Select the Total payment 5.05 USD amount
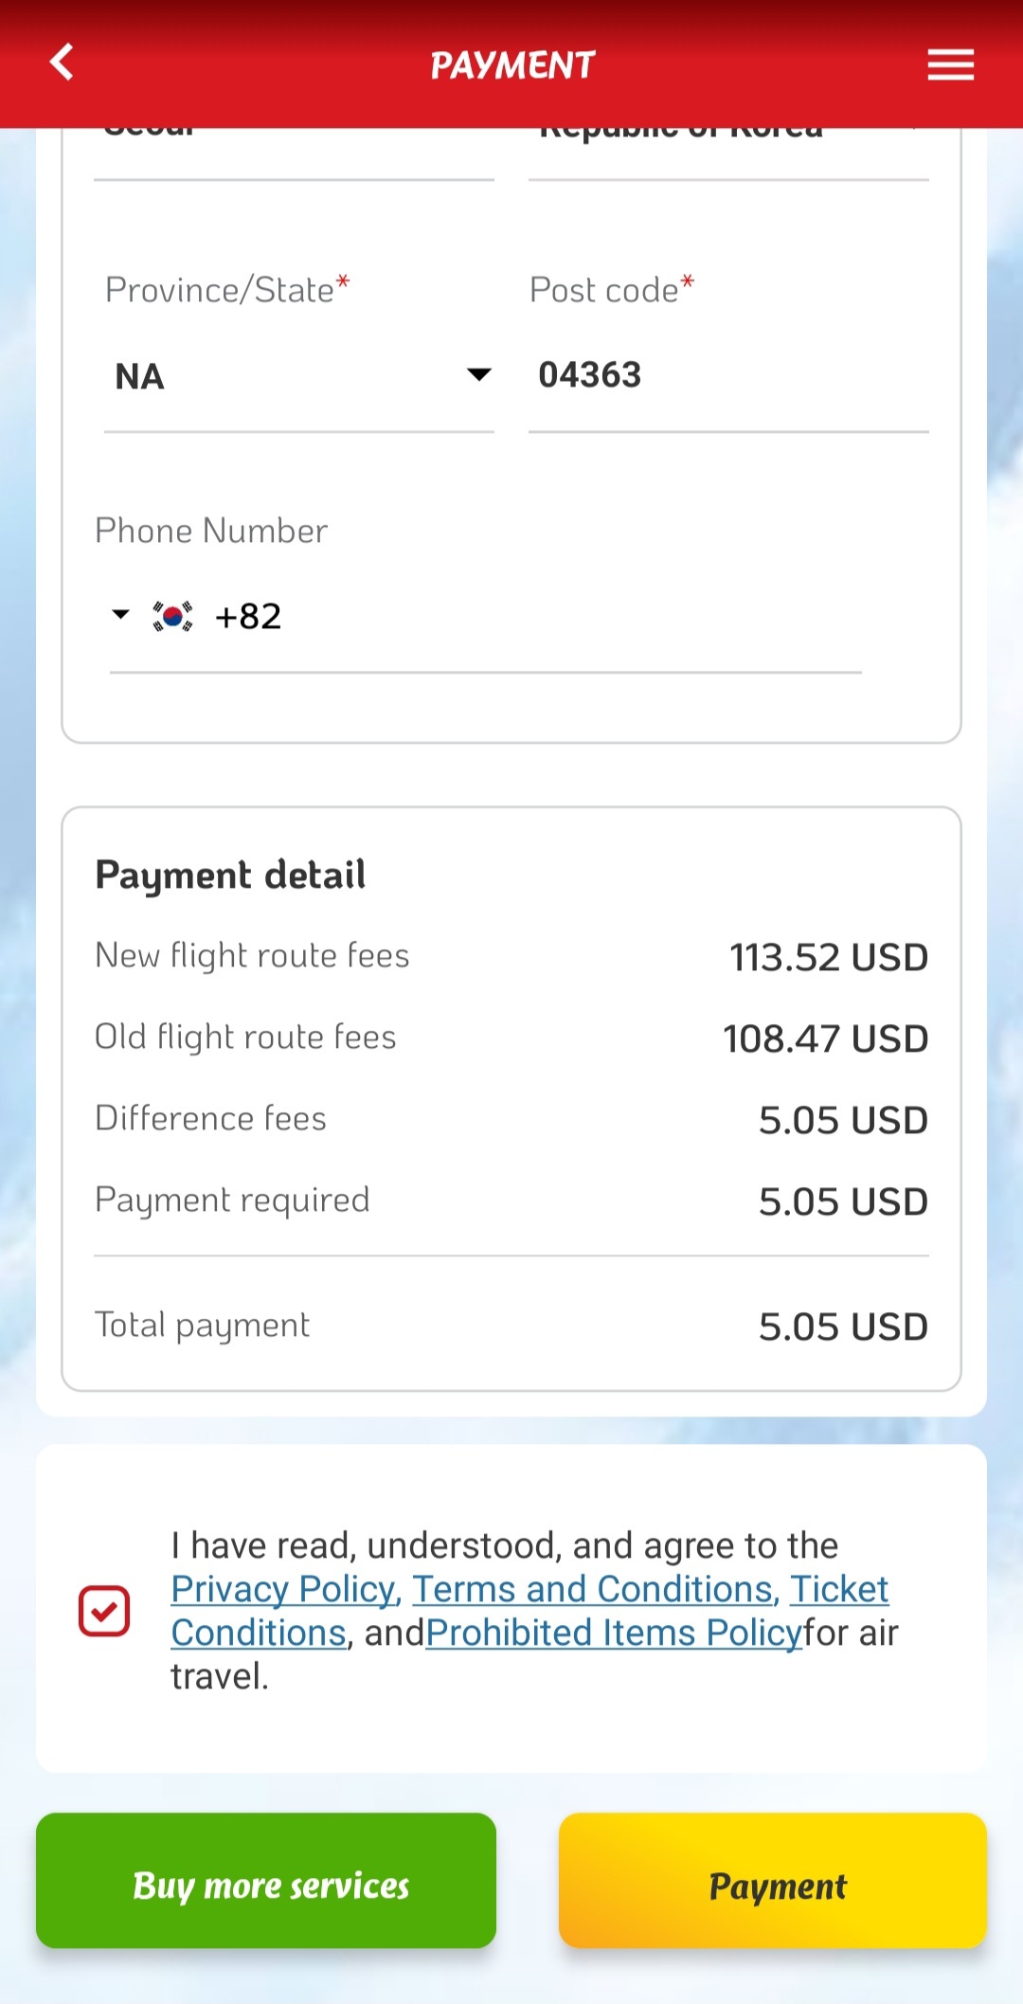The image size is (1023, 2004). (x=842, y=1327)
